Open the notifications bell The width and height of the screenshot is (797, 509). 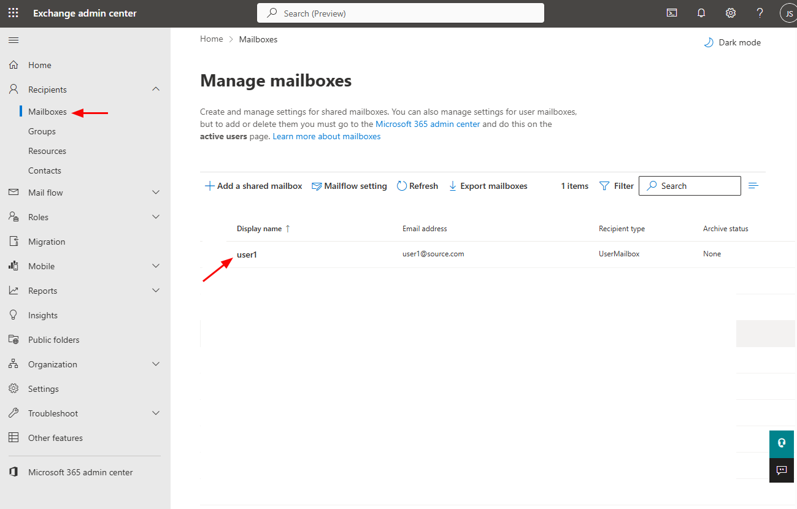point(701,13)
